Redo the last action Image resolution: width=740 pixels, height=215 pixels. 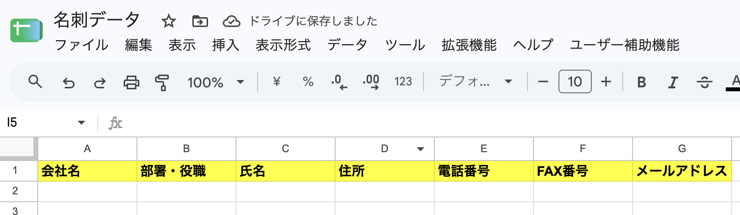100,82
